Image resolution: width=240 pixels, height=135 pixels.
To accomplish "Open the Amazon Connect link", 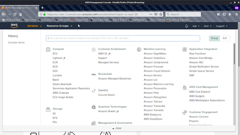I will (199, 117).
